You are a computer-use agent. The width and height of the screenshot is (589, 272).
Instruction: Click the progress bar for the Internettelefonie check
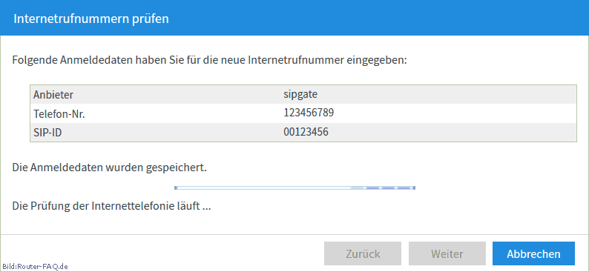coord(295,188)
